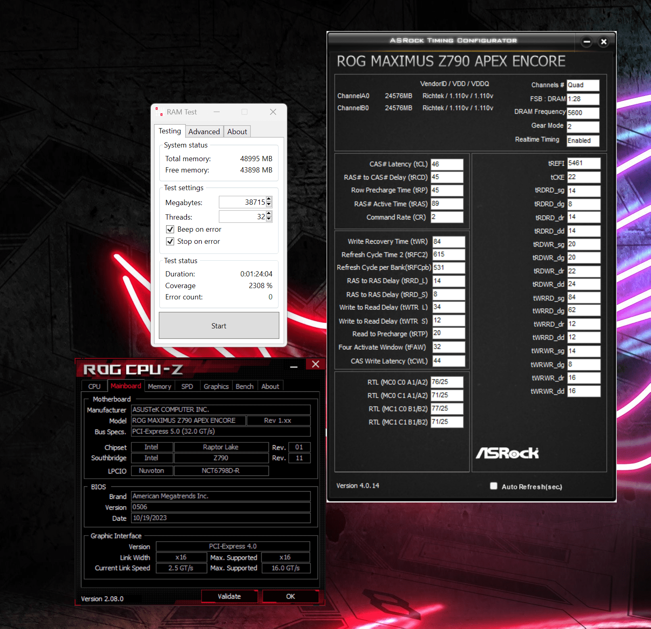Open the SPD tab in ROG CPU-Z
Screen dimensions: 651x629
(187, 386)
